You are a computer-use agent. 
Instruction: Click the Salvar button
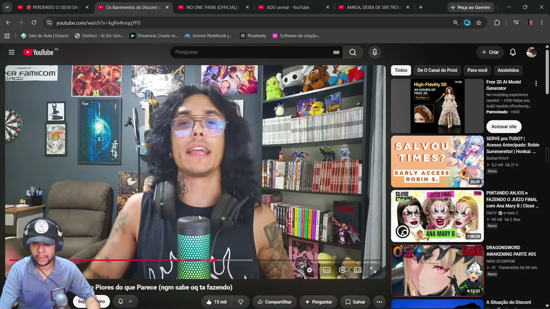355,302
